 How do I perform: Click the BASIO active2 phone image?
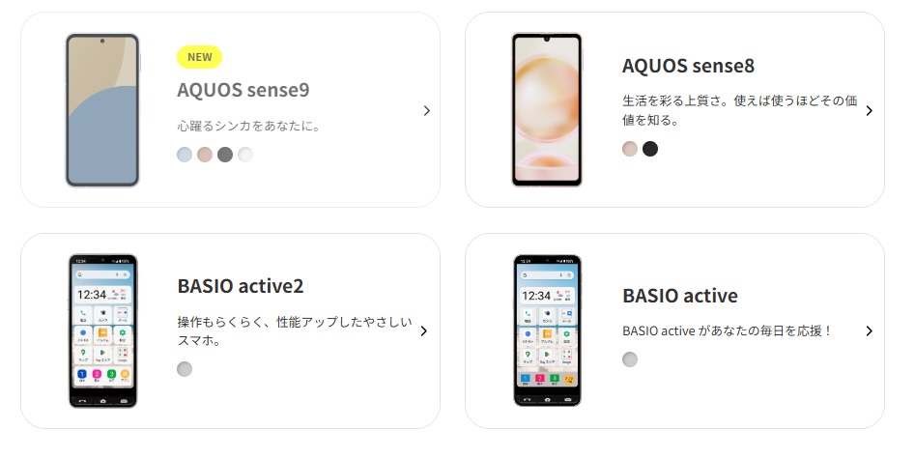click(102, 330)
